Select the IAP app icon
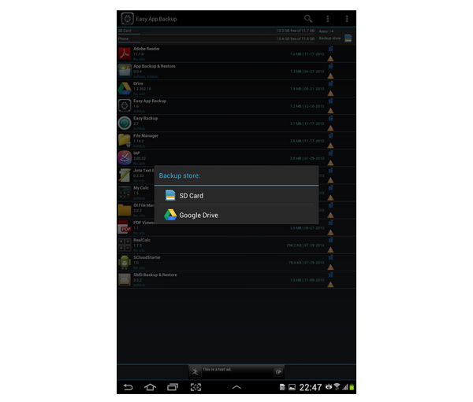 tap(125, 158)
